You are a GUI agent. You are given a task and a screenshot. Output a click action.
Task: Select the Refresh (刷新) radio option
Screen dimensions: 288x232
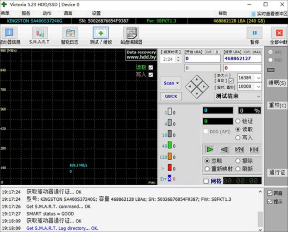238,169
